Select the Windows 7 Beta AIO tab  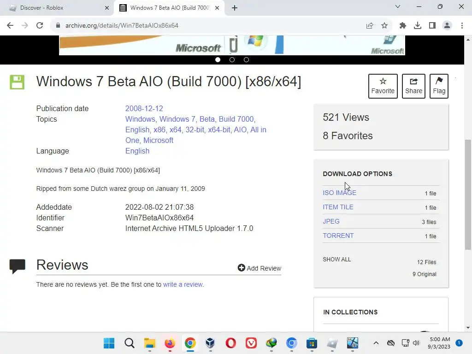click(170, 8)
